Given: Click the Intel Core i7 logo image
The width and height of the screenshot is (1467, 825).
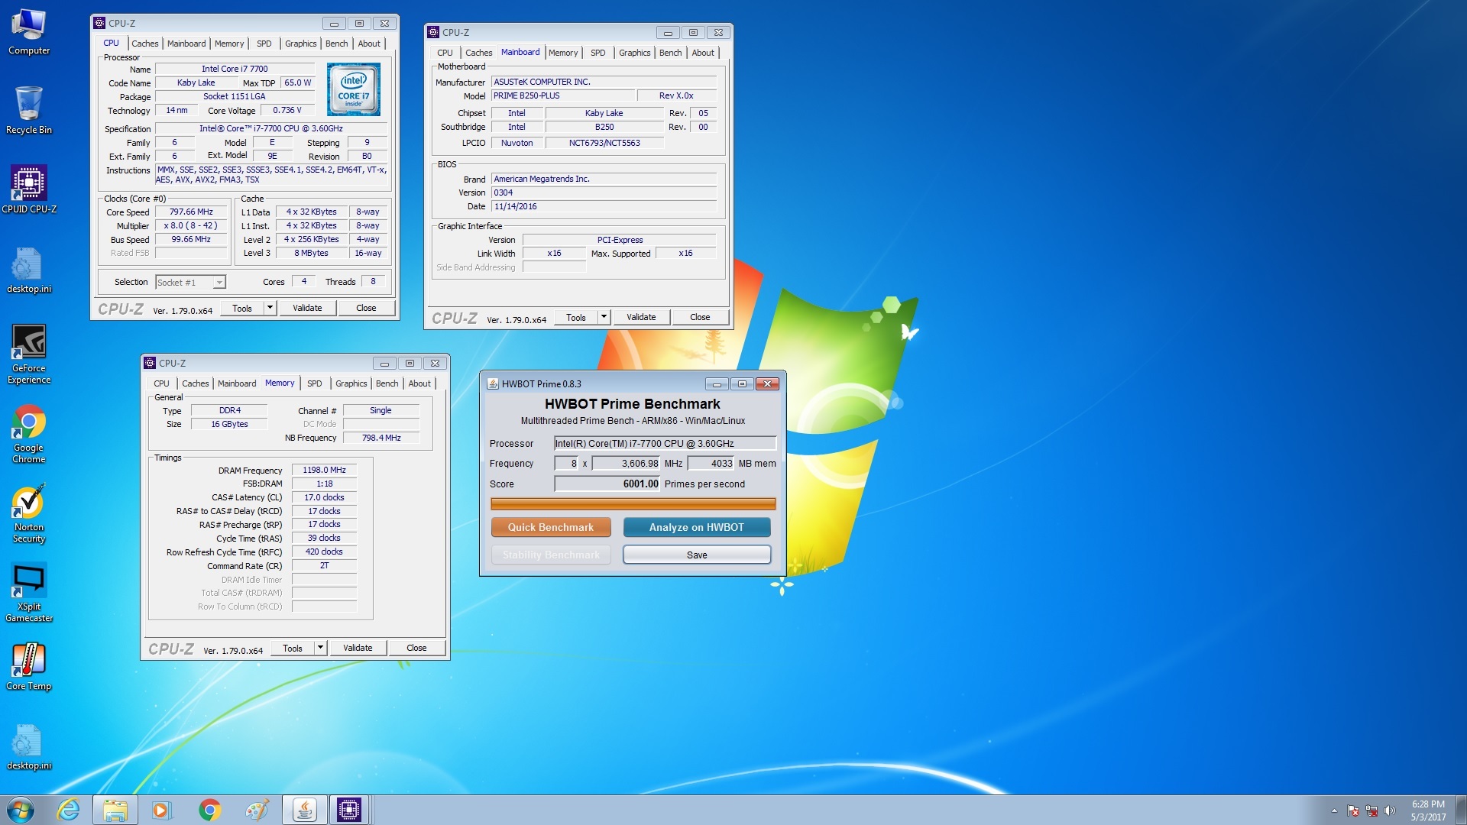Looking at the screenshot, I should pyautogui.click(x=353, y=89).
